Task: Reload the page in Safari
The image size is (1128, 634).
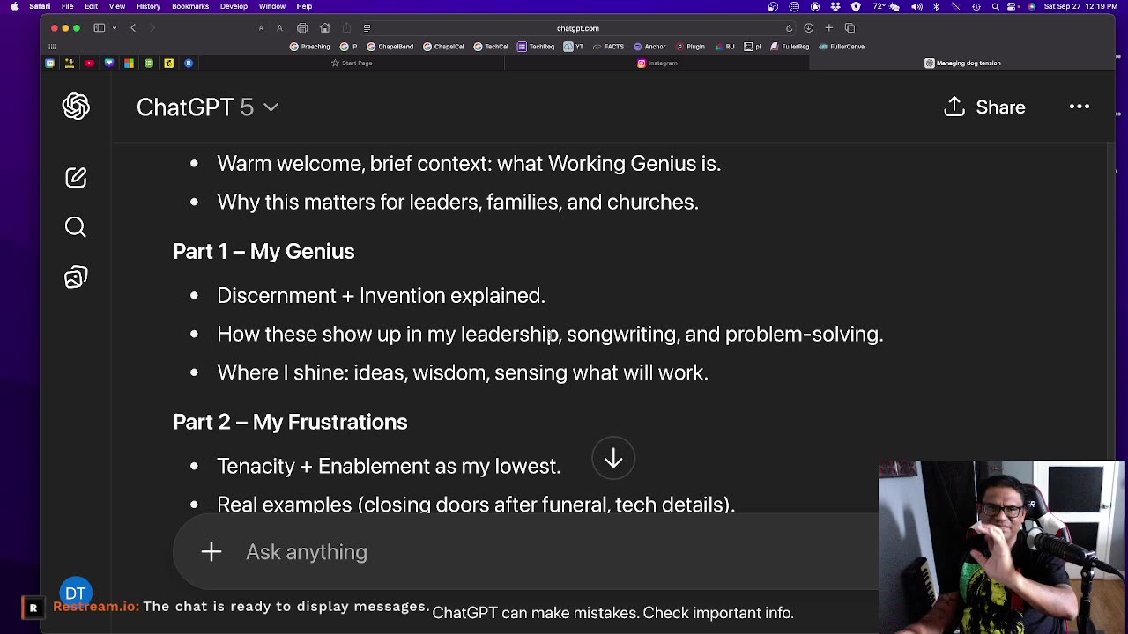Action: click(789, 28)
